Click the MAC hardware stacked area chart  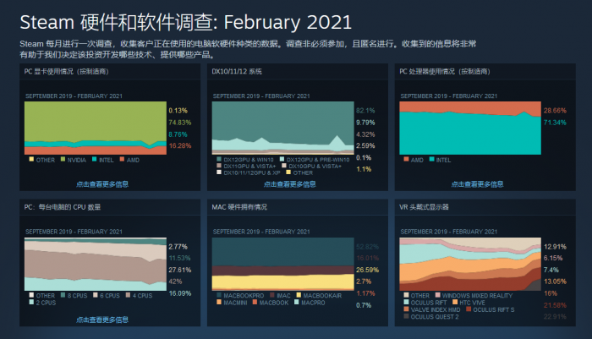pyautogui.click(x=282, y=264)
